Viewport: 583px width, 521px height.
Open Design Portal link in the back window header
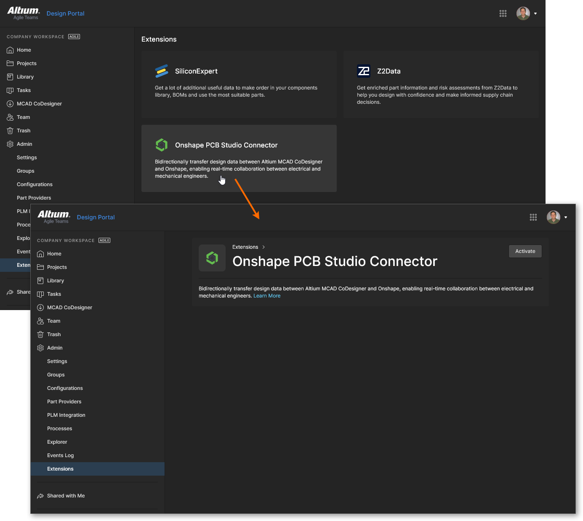(65, 13)
